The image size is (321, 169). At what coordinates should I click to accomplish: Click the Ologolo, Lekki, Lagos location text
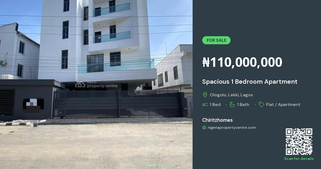pos(231,95)
